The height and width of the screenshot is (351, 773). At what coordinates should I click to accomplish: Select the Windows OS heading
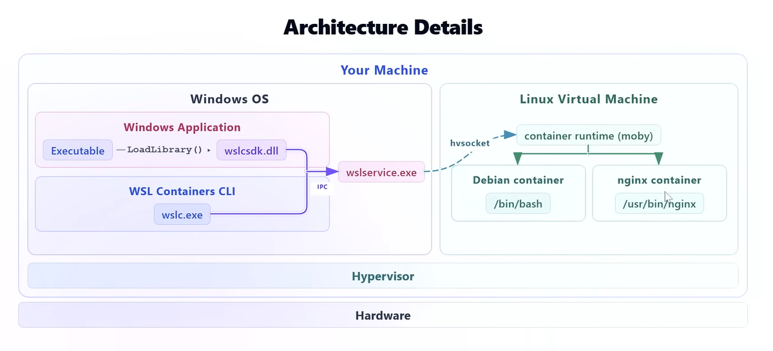click(x=229, y=99)
